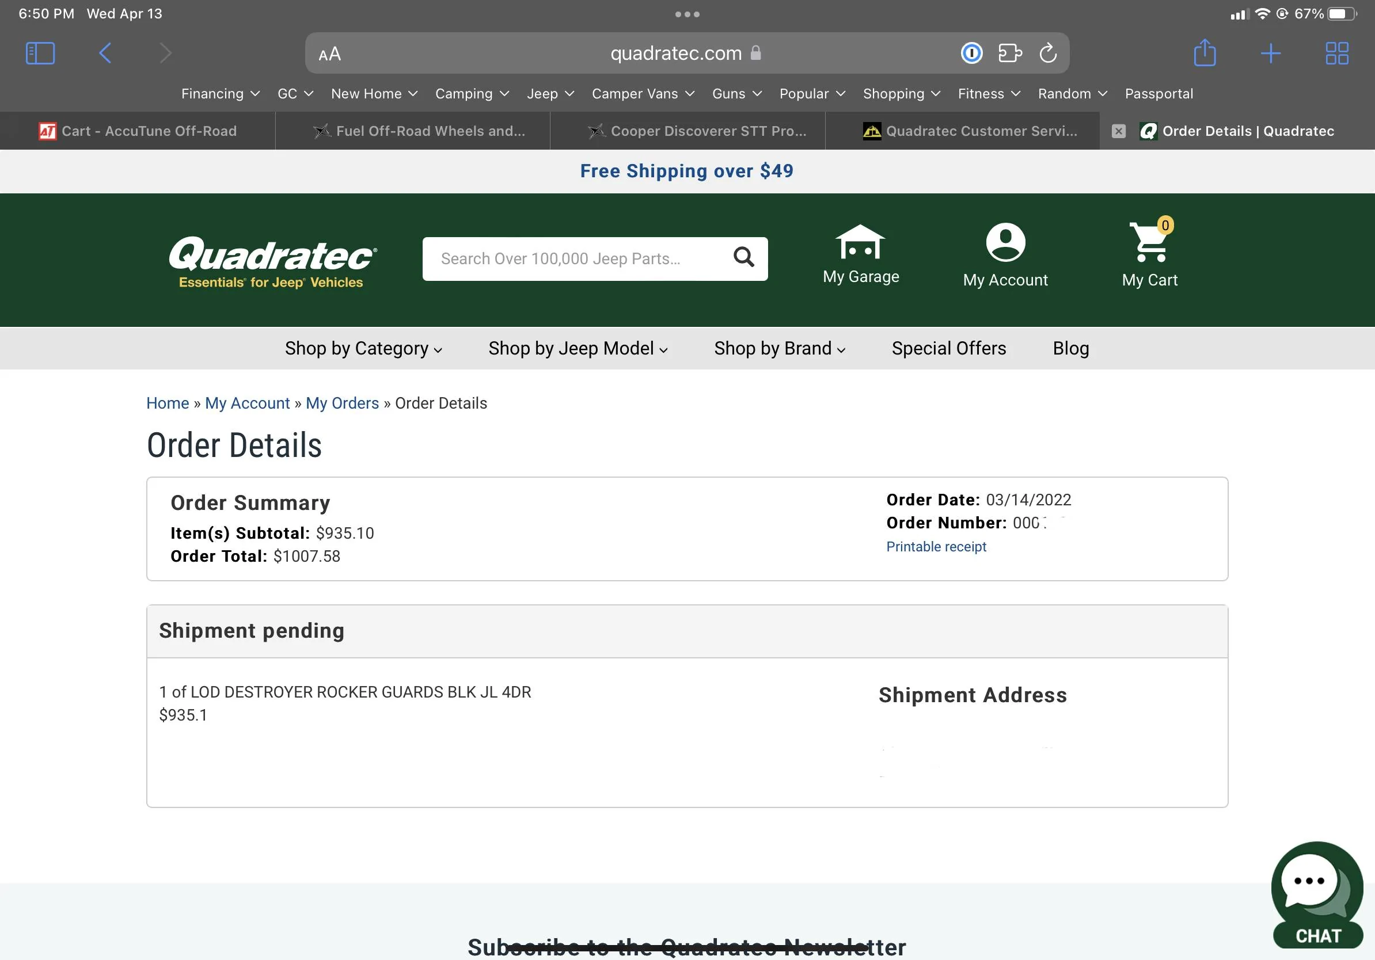
Task: Expand the Fitness bookmarks folder
Action: tap(989, 94)
